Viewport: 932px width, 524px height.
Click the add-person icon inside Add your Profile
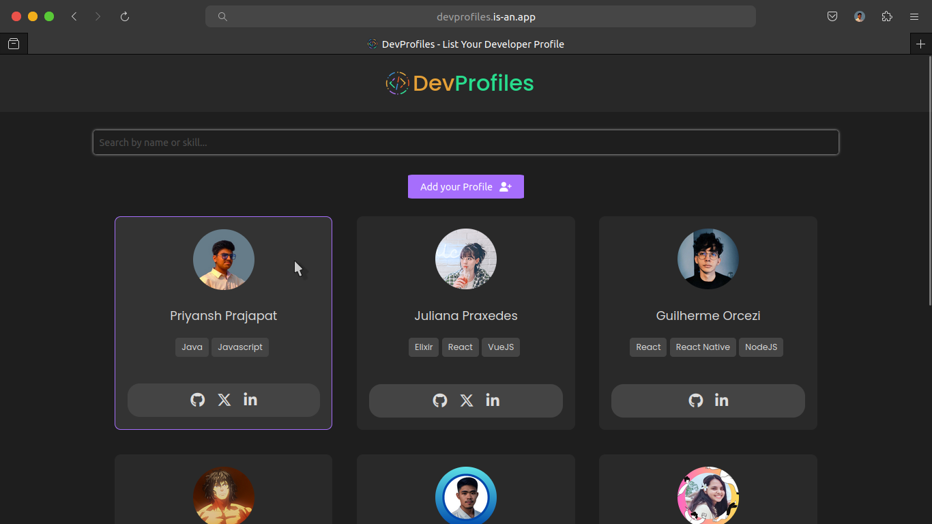(x=506, y=186)
